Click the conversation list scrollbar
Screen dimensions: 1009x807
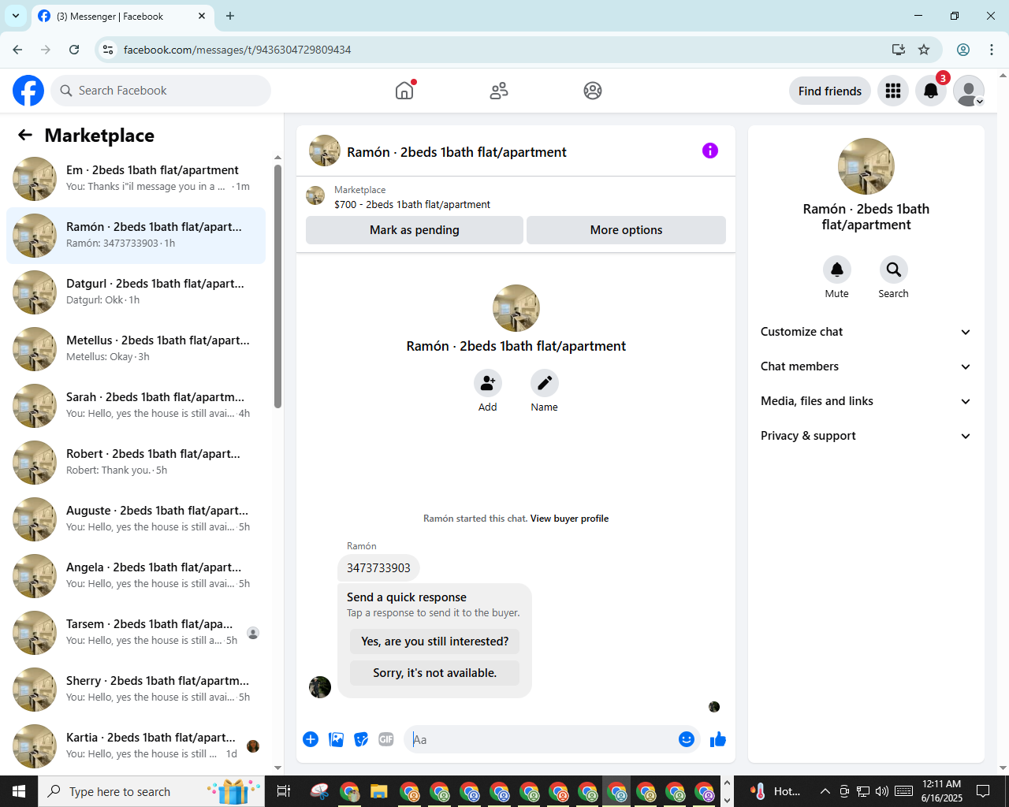coord(277,285)
